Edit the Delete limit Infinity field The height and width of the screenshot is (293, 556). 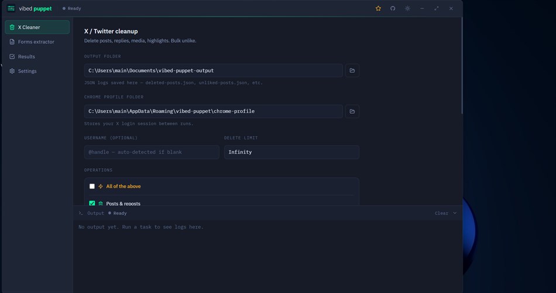[291, 152]
